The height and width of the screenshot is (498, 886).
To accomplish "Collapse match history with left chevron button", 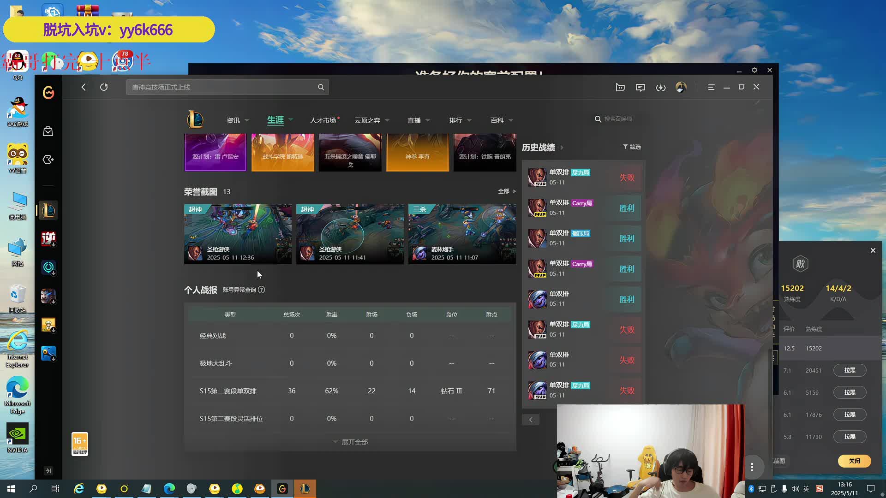I will (531, 420).
